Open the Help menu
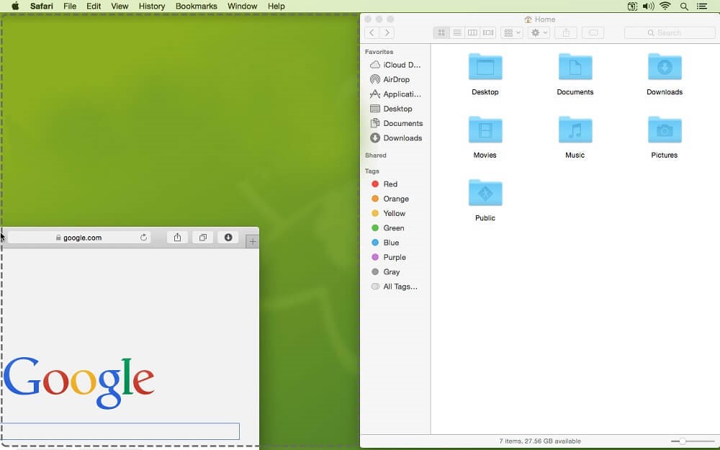This screenshot has height=450, width=720. [x=276, y=6]
